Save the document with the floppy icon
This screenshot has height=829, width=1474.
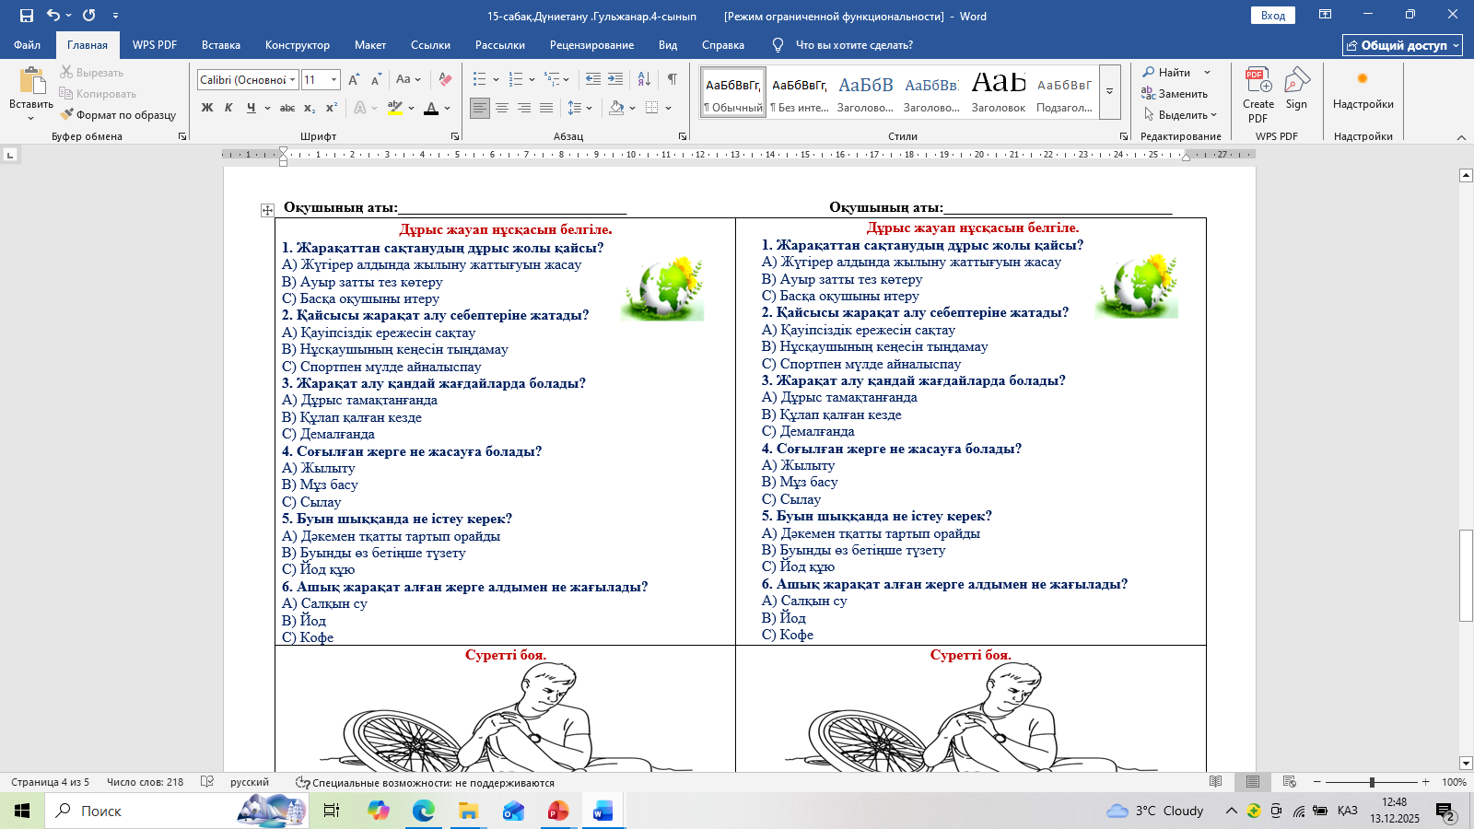27,16
